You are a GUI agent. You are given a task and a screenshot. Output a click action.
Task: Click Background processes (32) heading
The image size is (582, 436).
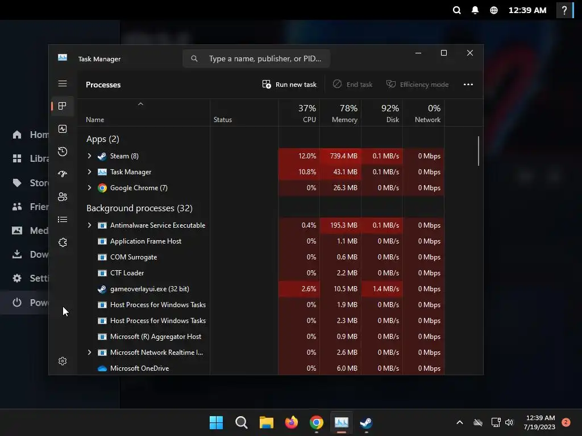pyautogui.click(x=140, y=208)
